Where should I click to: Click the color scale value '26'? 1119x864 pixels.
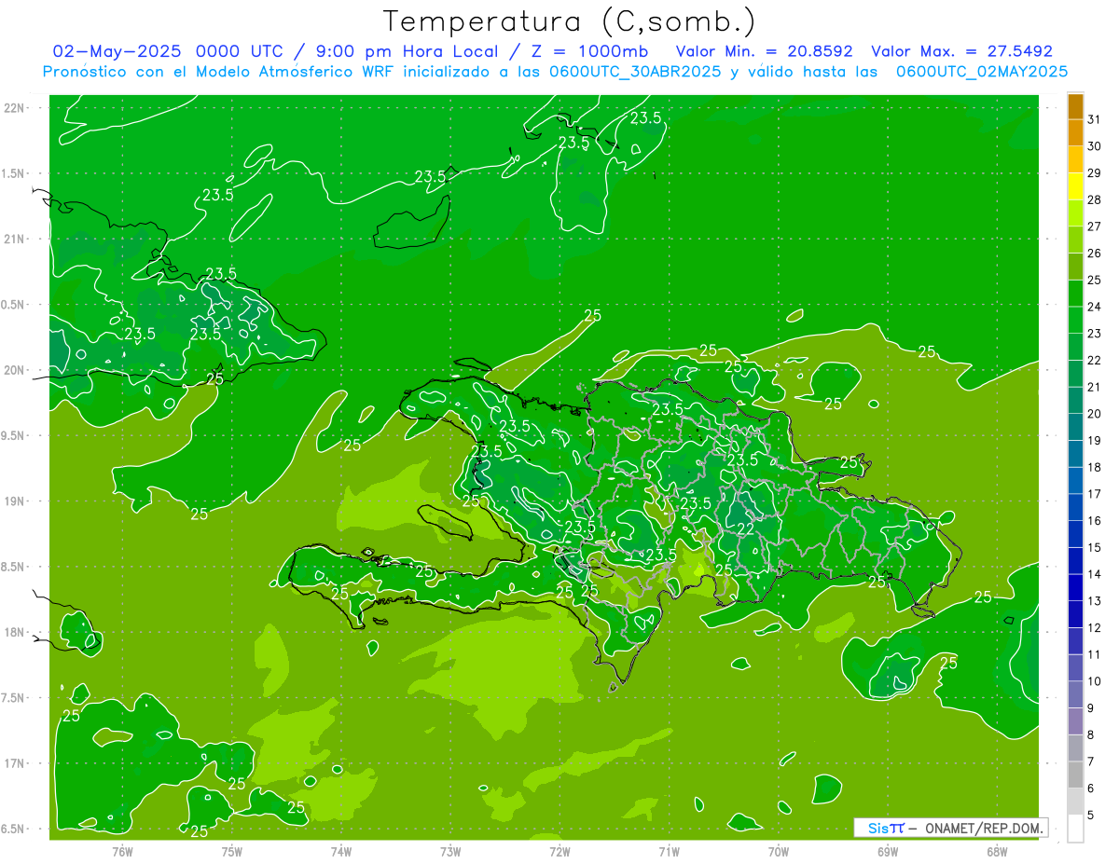pyautogui.click(x=1094, y=253)
